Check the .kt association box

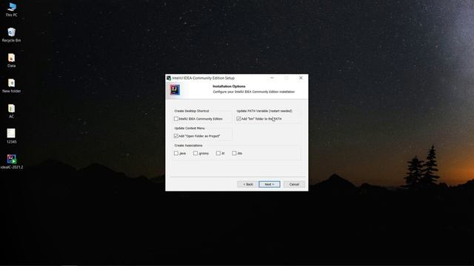point(218,153)
